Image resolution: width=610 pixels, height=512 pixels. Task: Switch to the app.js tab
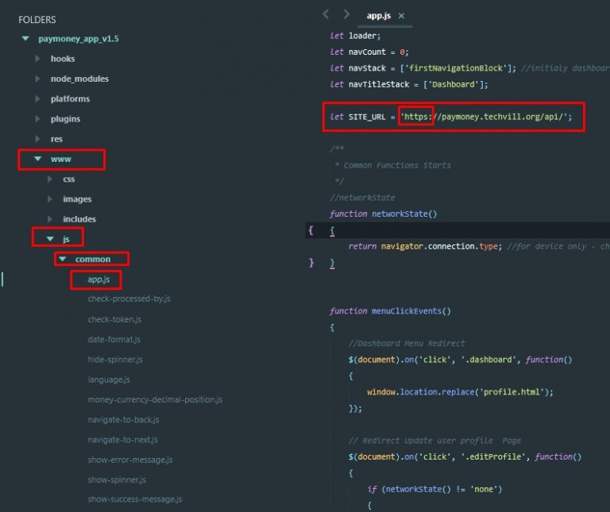(378, 16)
